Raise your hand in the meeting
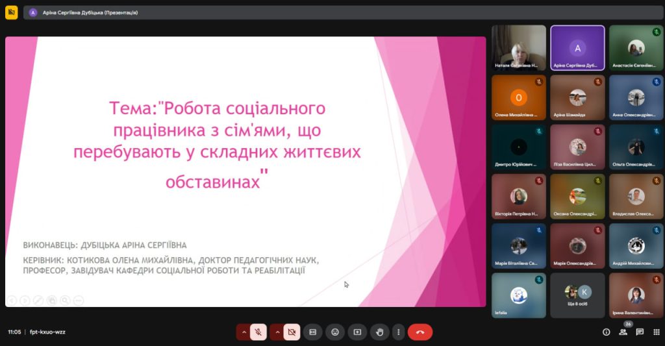The image size is (665, 346). [x=379, y=332]
